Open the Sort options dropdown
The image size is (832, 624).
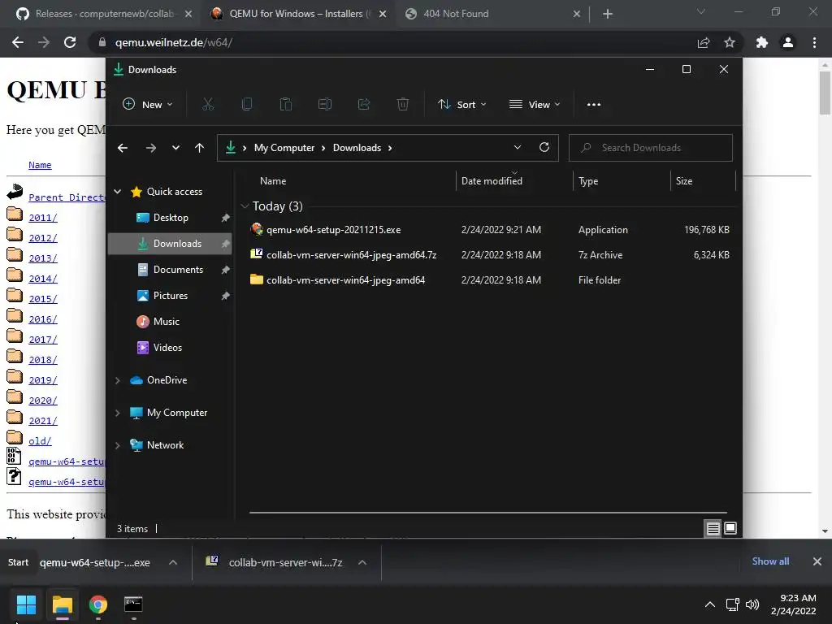click(461, 105)
